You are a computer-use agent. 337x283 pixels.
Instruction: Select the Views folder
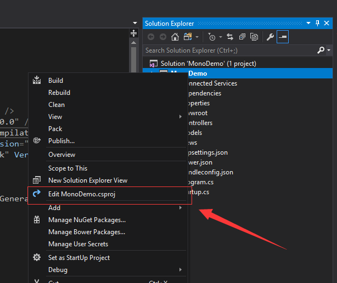[193, 143]
